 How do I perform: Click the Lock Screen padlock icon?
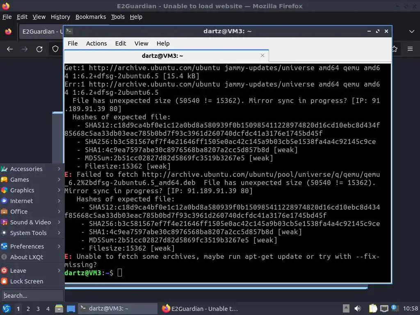click(x=4, y=281)
